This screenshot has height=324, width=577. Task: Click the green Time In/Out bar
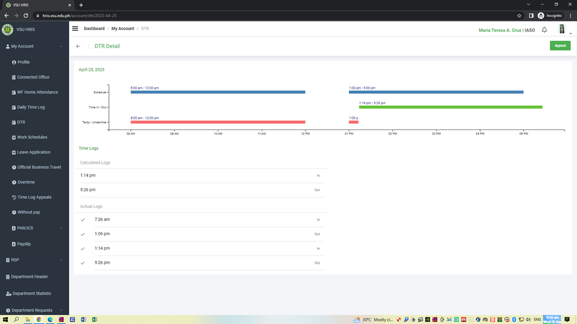point(450,107)
